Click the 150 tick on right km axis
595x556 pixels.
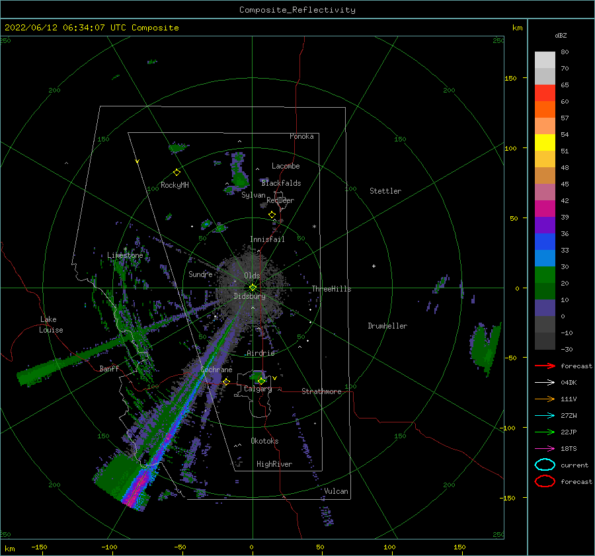click(x=510, y=78)
